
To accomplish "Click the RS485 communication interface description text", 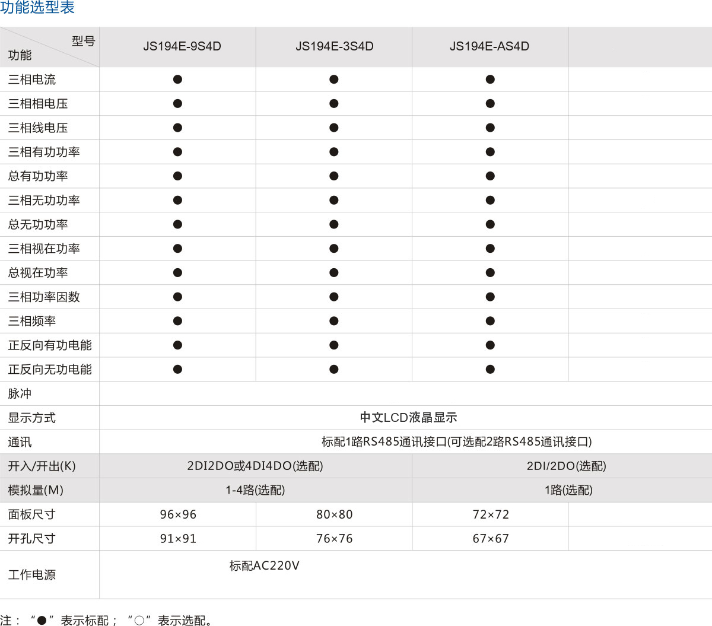I will tap(456, 442).
